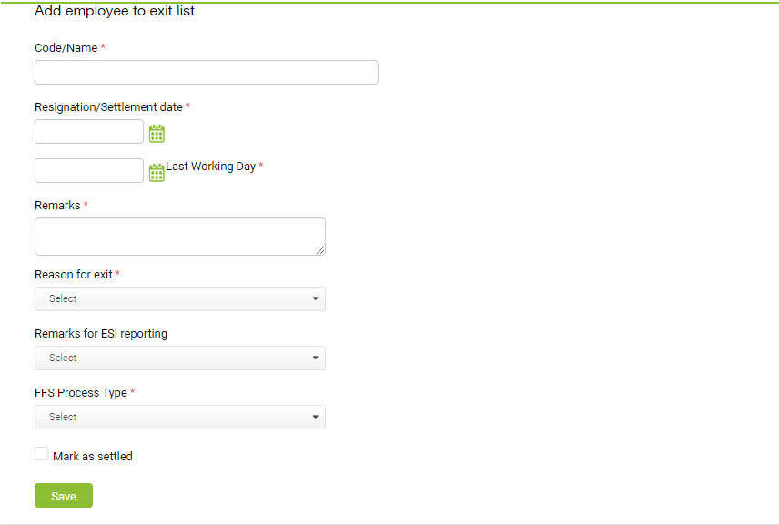
Task: Click the Remarks textarea resize handle
Action: pyautogui.click(x=320, y=251)
